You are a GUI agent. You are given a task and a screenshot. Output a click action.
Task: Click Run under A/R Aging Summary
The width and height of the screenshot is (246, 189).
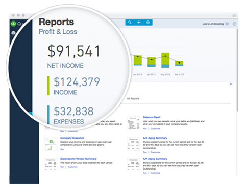(144, 152)
